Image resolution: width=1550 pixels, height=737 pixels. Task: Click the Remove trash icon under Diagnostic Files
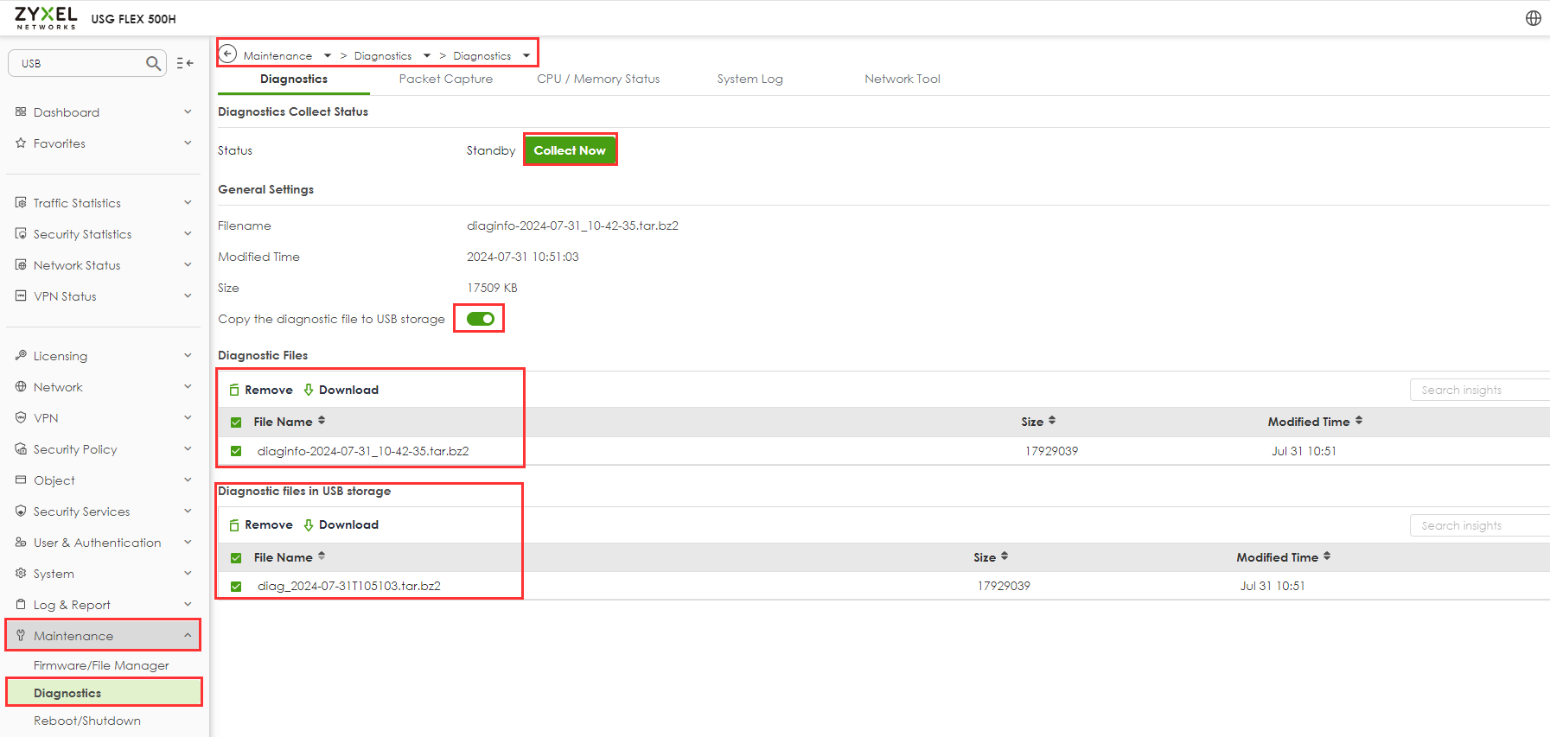(234, 391)
